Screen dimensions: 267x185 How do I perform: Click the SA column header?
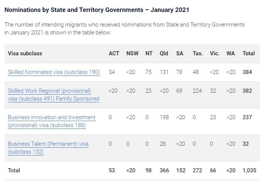pos(180,53)
